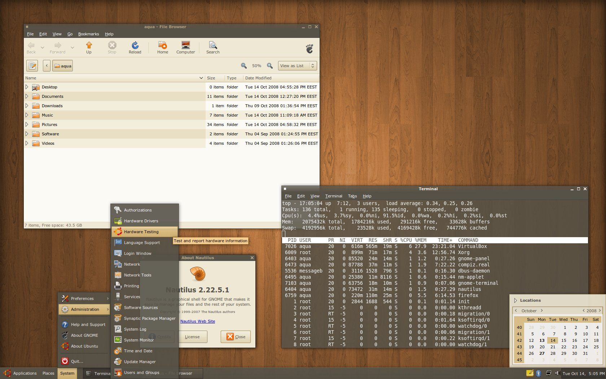
Task: Sort files by Size column
Action: (215, 78)
